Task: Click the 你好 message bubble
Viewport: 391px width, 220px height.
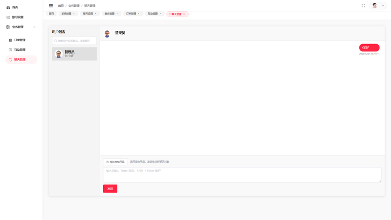Action: click(x=369, y=47)
